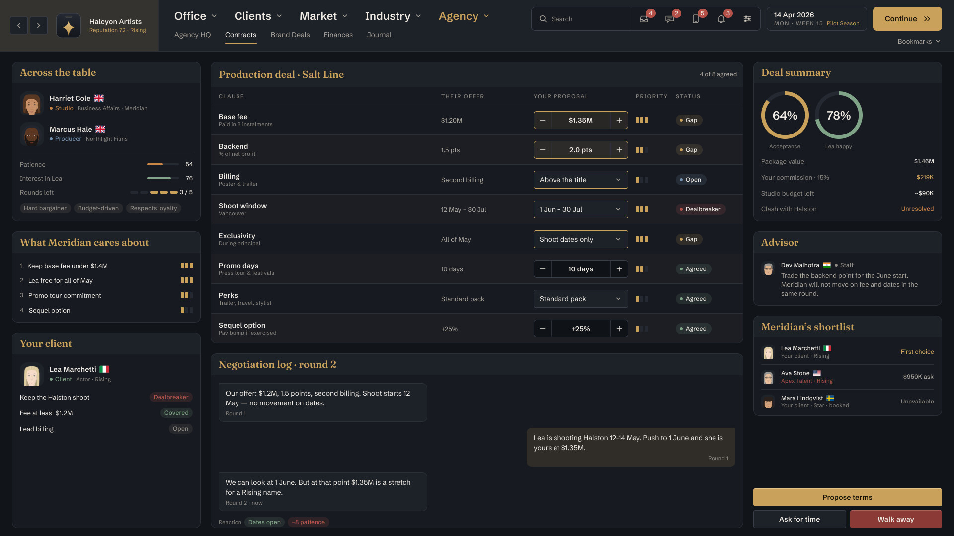Open the Billing proposal dropdown
The image size is (954, 536).
click(581, 180)
